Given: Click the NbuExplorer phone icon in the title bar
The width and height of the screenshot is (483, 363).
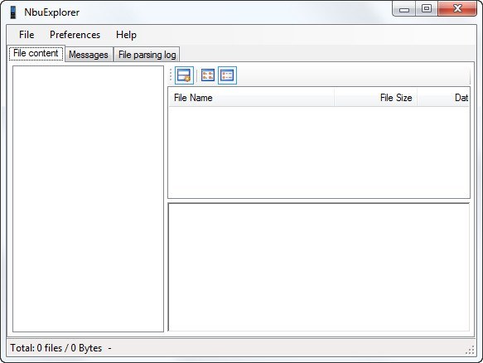Looking at the screenshot, I should click(x=13, y=12).
